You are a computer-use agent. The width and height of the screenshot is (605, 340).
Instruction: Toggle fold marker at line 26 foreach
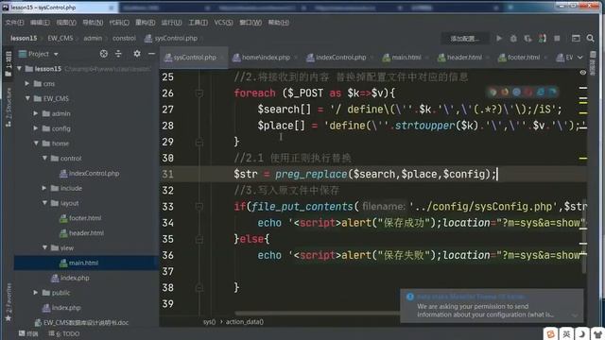199,93
